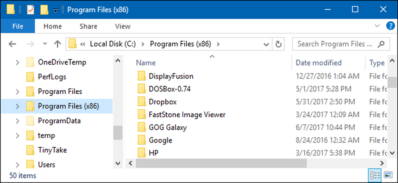Expand the temp tree node
This screenshot has width=398, height=183.
tap(18, 135)
